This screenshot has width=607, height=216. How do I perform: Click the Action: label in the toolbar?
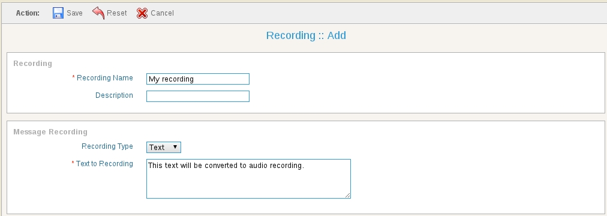pyautogui.click(x=28, y=13)
